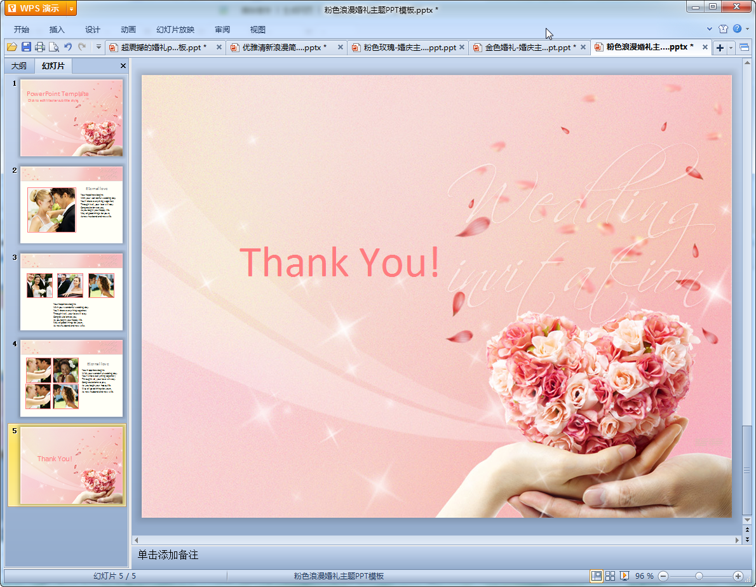Select slide 2 thumbnail with couple photo

pos(71,205)
